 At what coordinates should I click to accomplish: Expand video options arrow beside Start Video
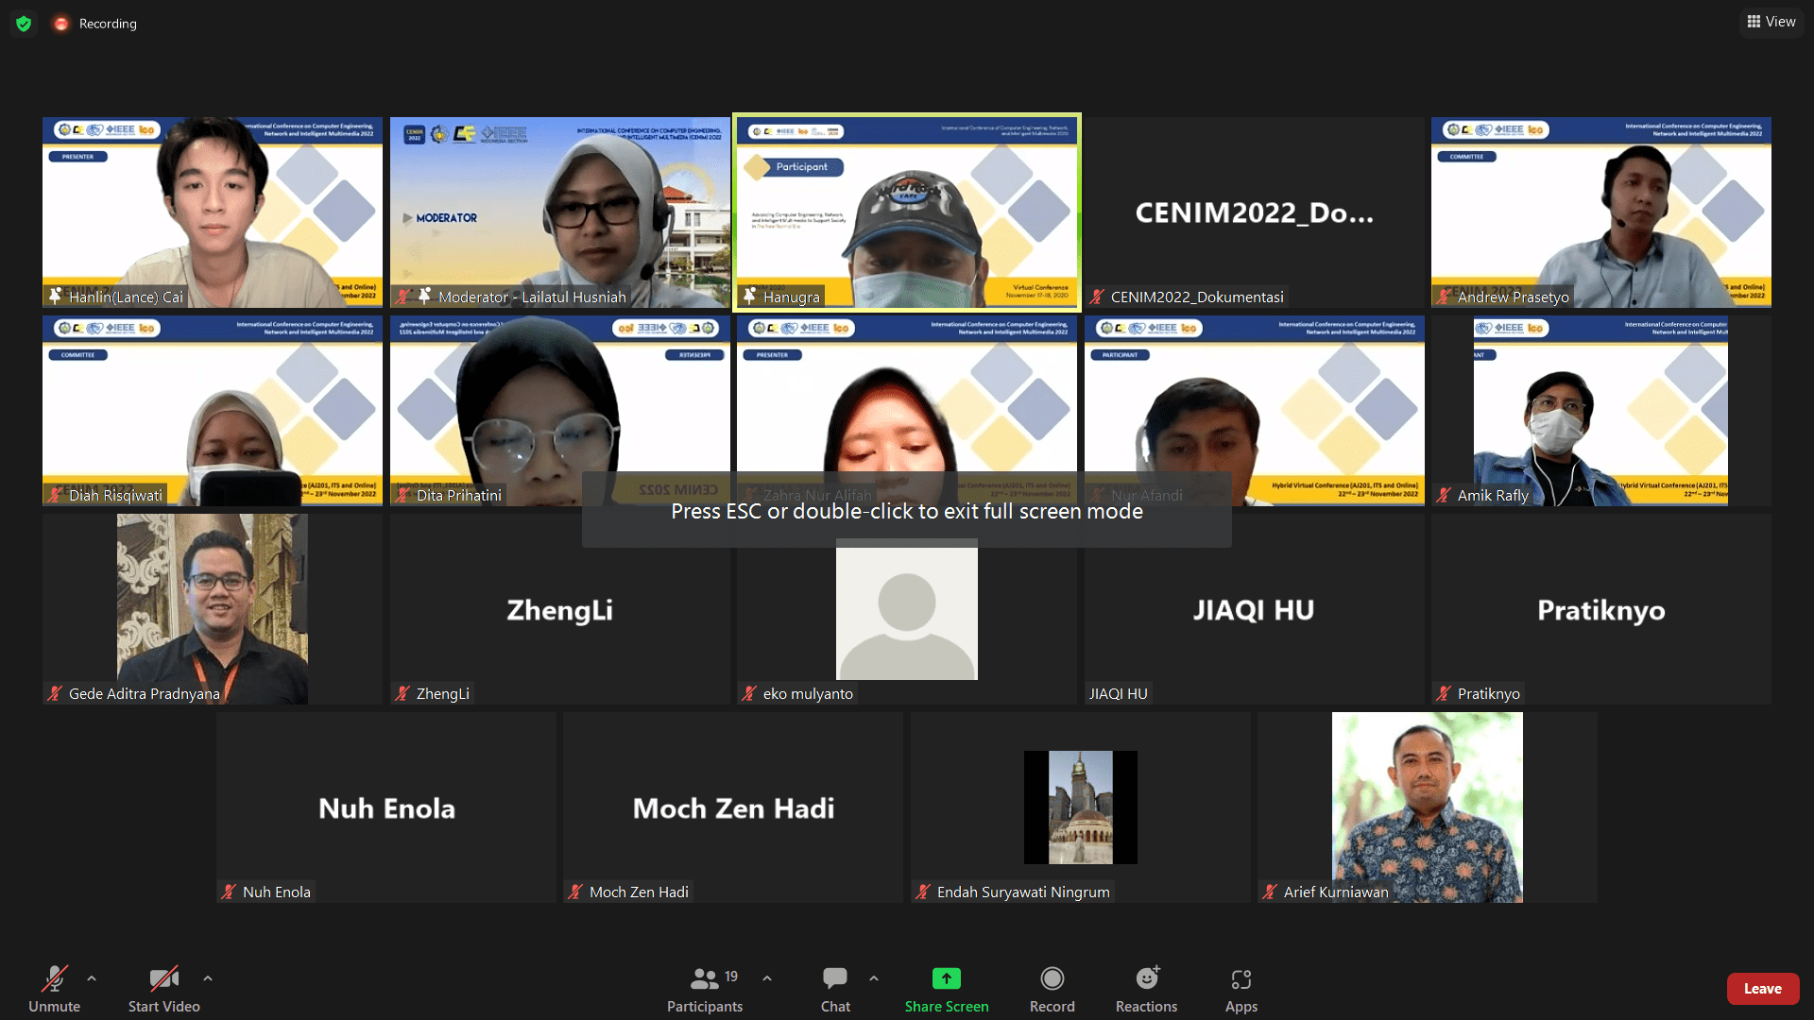[208, 978]
